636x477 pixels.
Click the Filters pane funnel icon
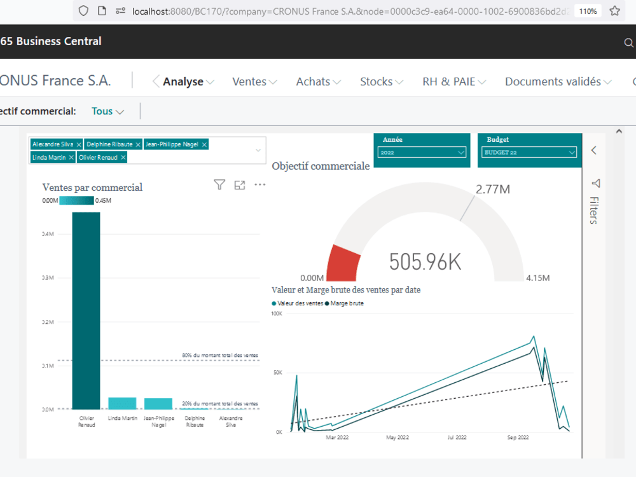tap(596, 183)
